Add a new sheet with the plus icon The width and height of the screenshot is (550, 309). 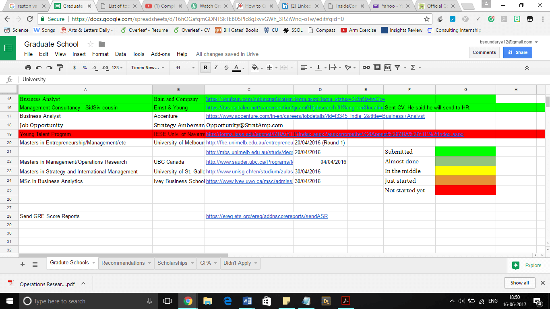click(x=23, y=264)
